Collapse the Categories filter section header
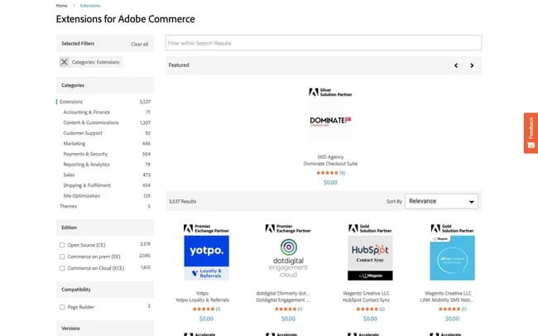 105,85
